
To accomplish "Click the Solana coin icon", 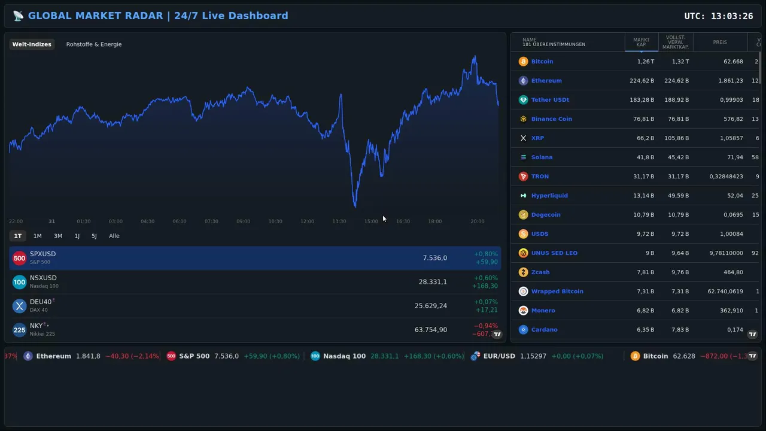I will coord(523,157).
